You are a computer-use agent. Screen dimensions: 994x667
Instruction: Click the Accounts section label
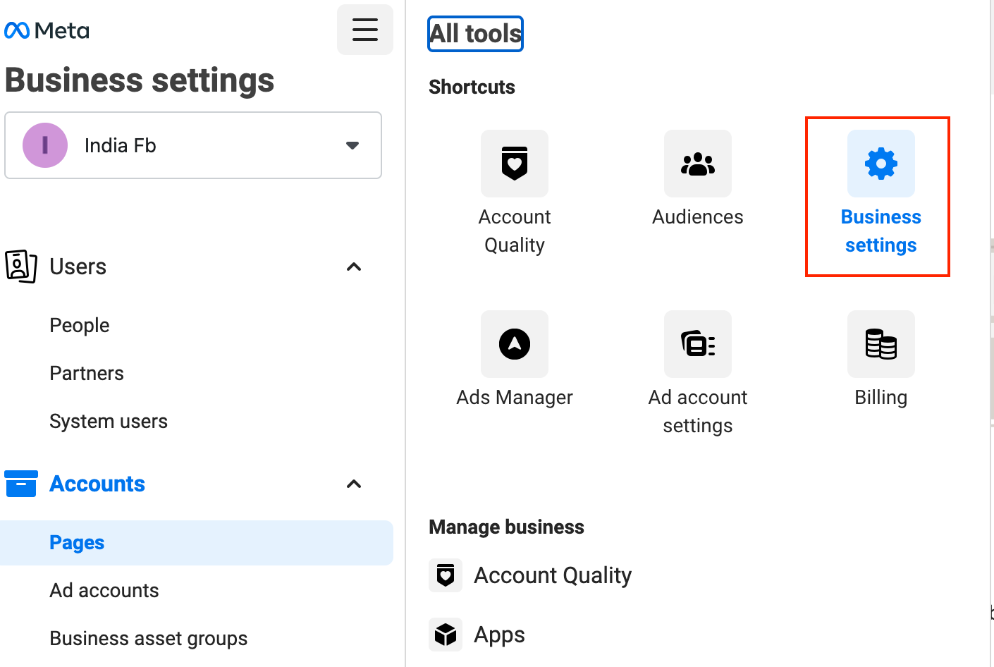click(x=97, y=484)
